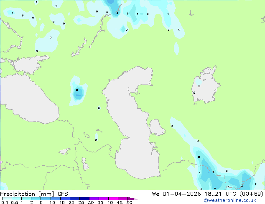Viewport: 265px width, 204px height.
Task: Select the 35 to 40 mm magenta swatch
Action: coord(104,199)
